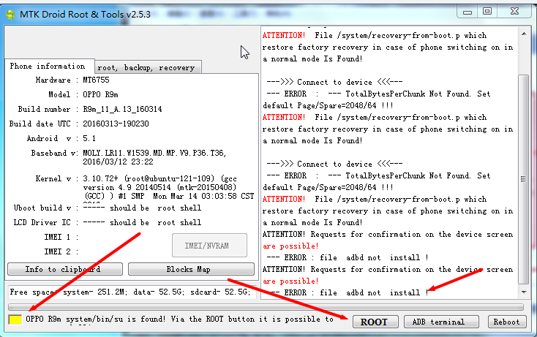Click the log scrollbar down arrow
Viewport: 537px width, 337px height.
[524, 292]
